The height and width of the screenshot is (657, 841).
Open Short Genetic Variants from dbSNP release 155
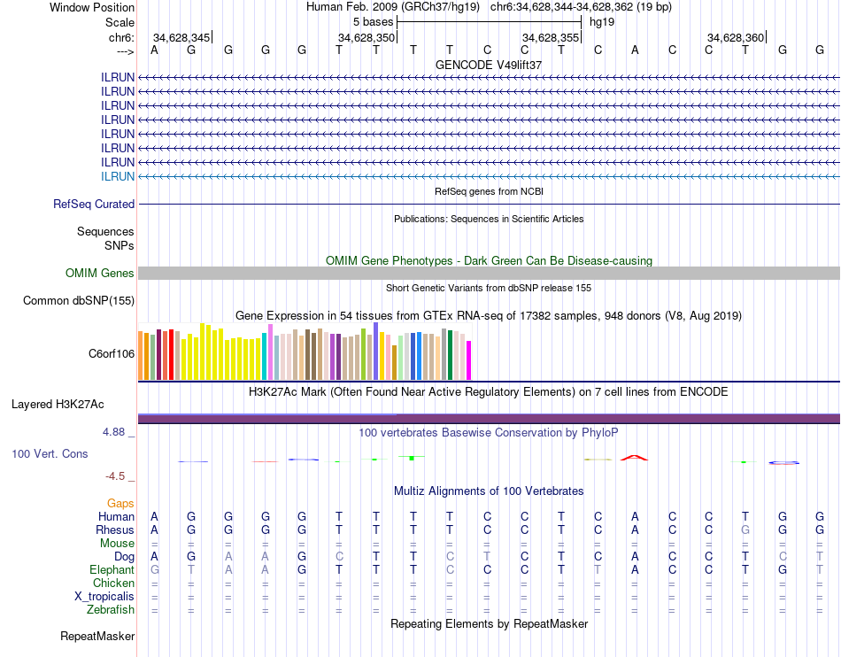(489, 288)
